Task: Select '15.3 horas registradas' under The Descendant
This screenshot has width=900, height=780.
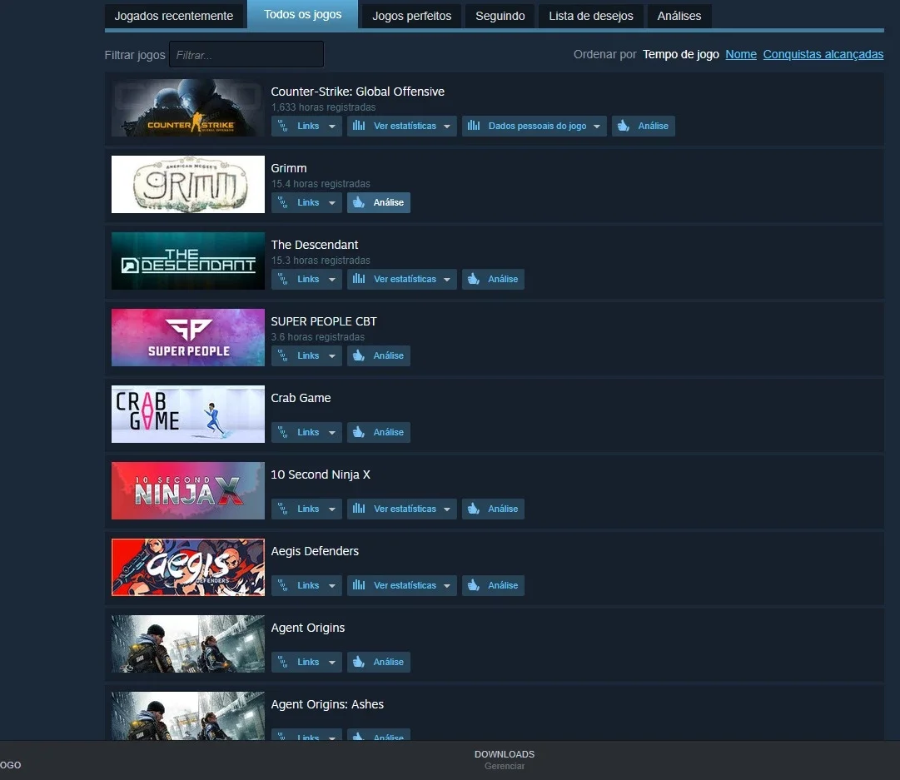Action: [321, 261]
